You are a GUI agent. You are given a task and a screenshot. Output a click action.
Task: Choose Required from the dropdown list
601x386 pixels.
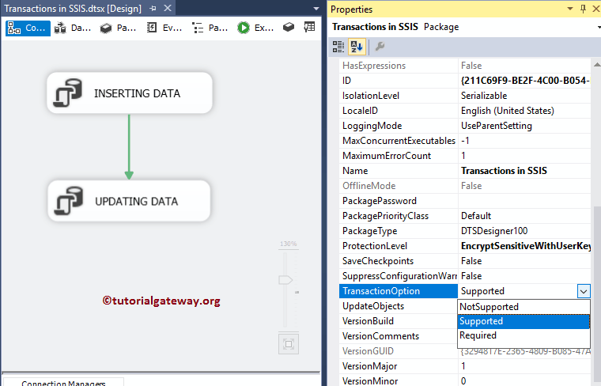click(x=524, y=335)
